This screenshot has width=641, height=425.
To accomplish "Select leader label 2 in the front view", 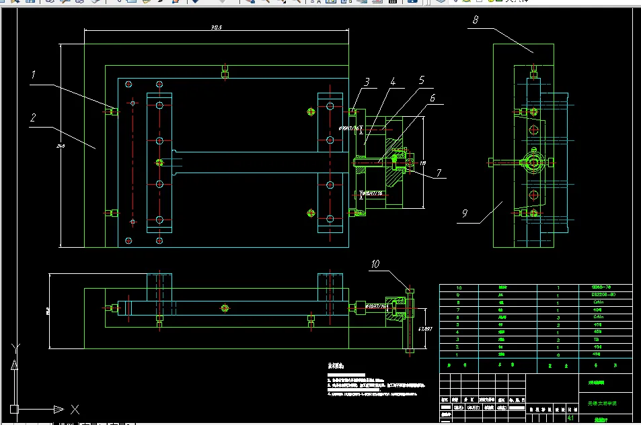I will point(33,117).
